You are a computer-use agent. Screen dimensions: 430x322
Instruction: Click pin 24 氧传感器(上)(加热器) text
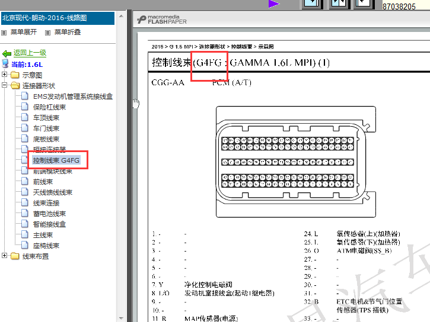[368, 234]
